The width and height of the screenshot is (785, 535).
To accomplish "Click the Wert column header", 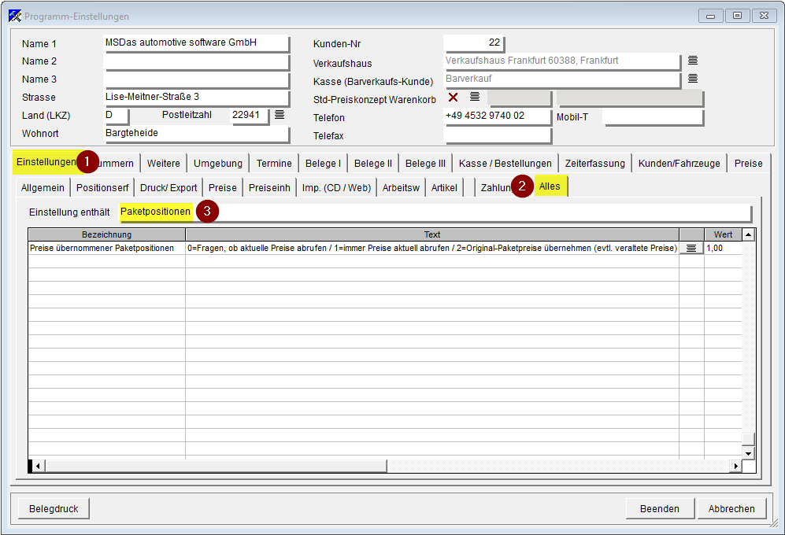I will [x=723, y=234].
